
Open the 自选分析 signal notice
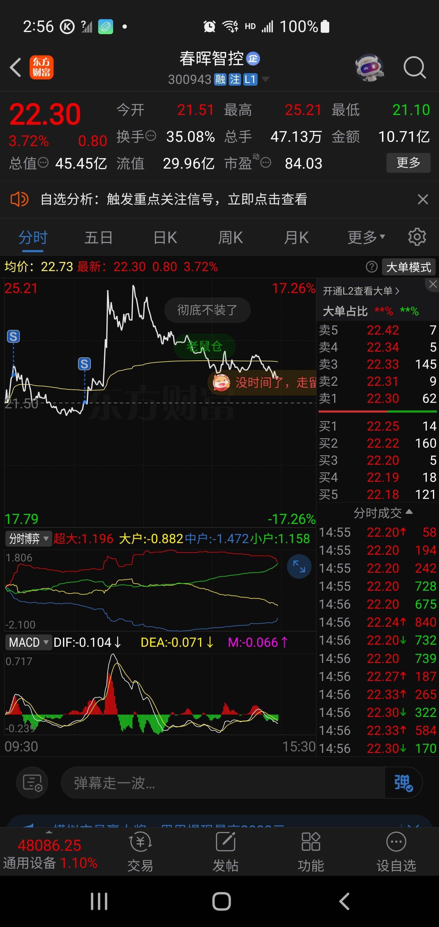(174, 199)
